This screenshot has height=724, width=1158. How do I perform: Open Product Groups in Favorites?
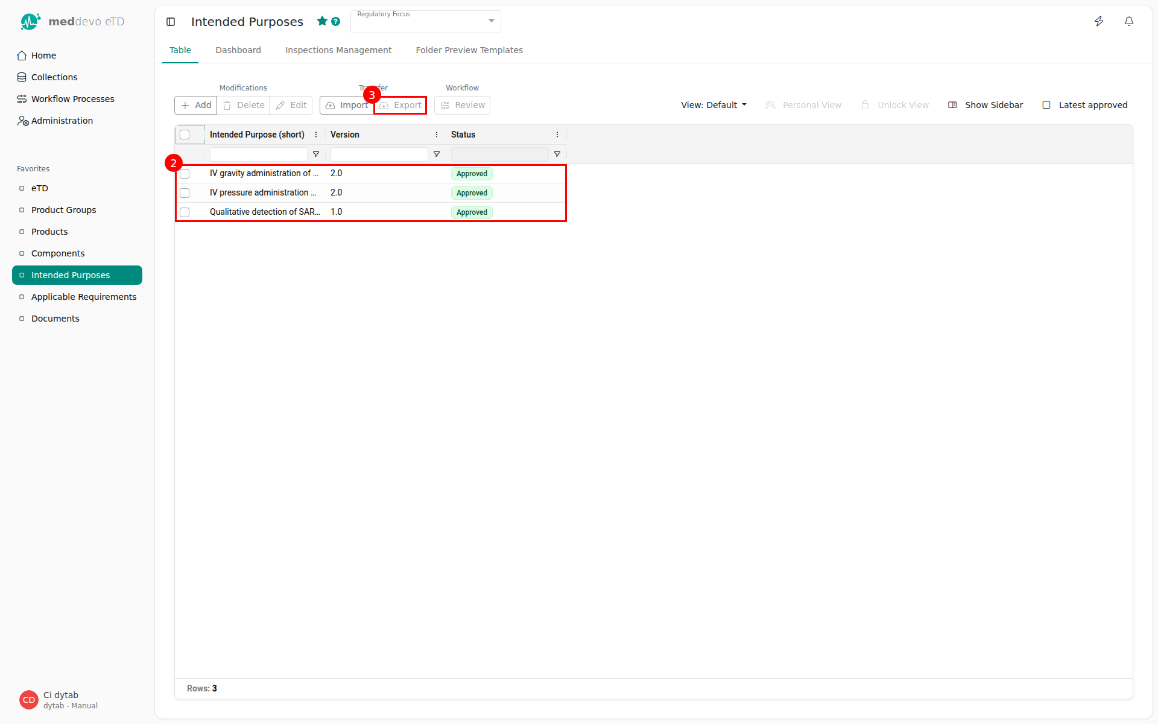pos(63,210)
